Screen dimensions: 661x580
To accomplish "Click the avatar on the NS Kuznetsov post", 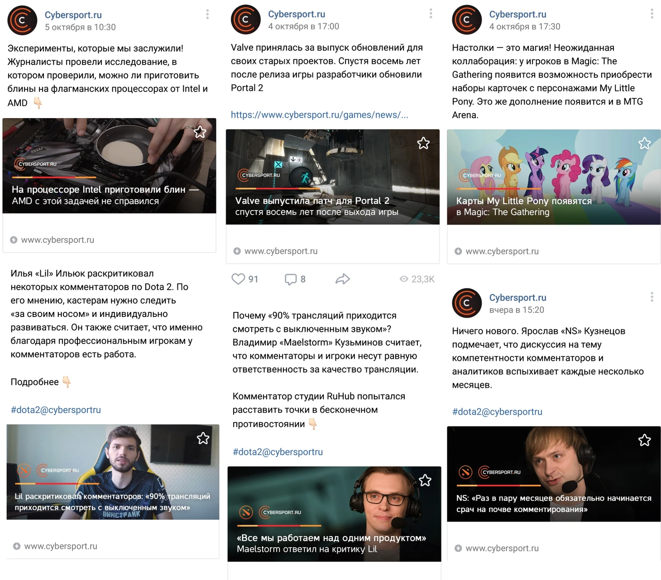I will (x=467, y=303).
